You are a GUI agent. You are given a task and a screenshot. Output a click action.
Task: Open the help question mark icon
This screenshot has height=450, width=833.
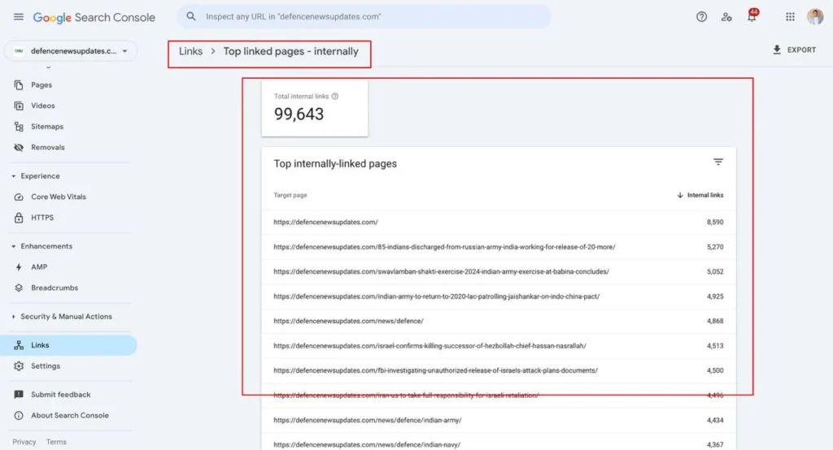(701, 17)
